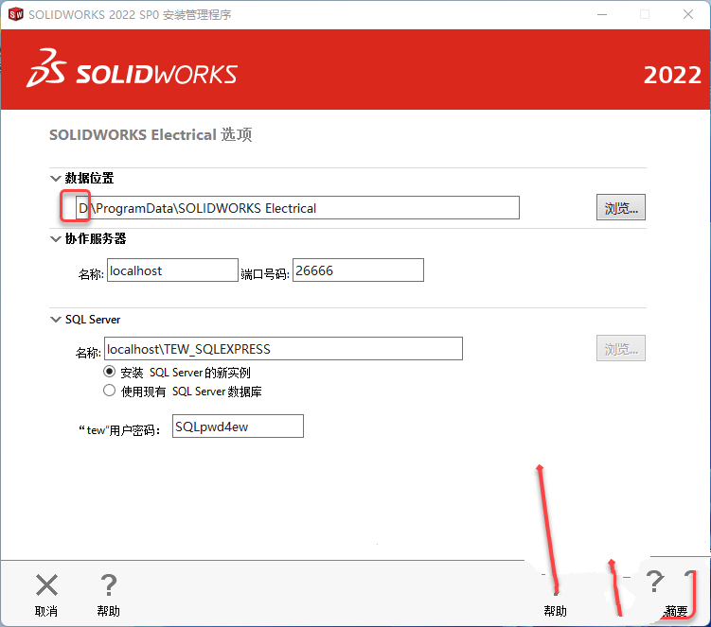Click the collaboration server name field localhost
Image resolution: width=711 pixels, height=627 pixels.
click(x=172, y=270)
